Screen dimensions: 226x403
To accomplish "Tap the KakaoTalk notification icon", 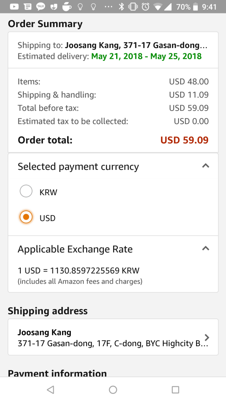I will [x=40, y=6].
